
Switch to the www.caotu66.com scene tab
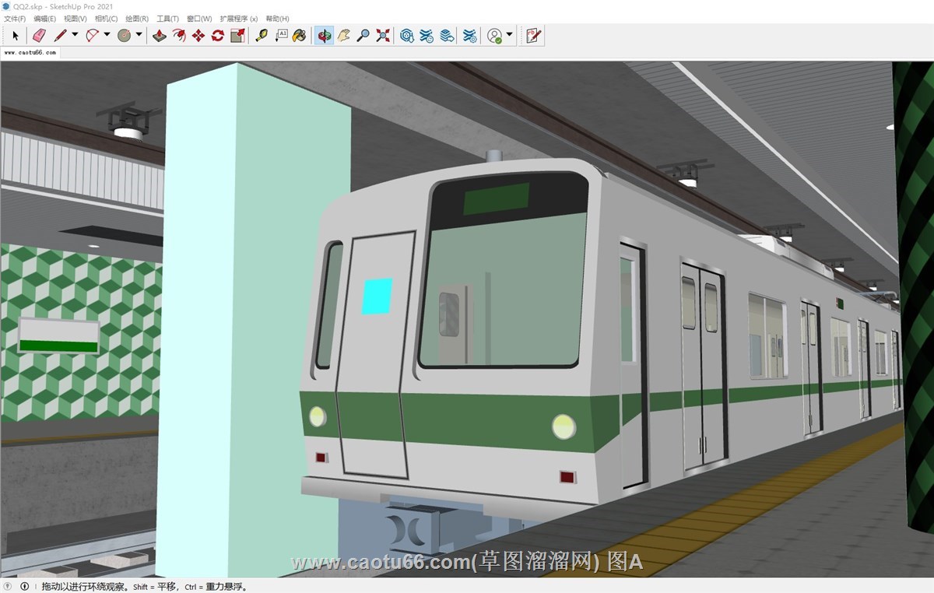[x=30, y=53]
